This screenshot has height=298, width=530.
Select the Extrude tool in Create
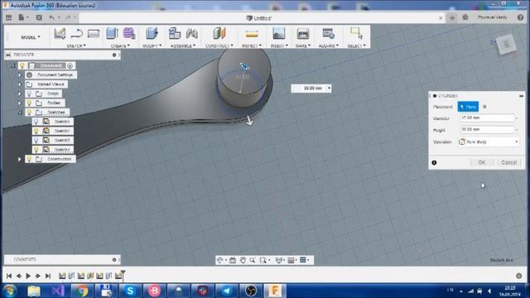[x=112, y=33]
